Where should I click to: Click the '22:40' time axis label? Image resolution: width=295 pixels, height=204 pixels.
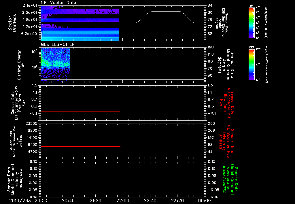point(150,201)
